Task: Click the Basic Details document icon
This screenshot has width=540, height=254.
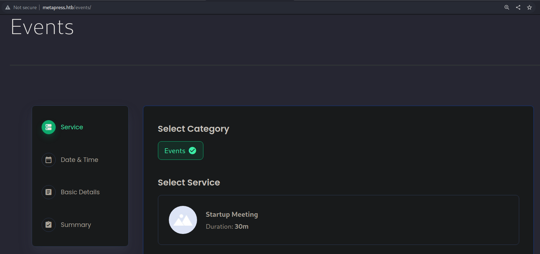Action: point(49,192)
